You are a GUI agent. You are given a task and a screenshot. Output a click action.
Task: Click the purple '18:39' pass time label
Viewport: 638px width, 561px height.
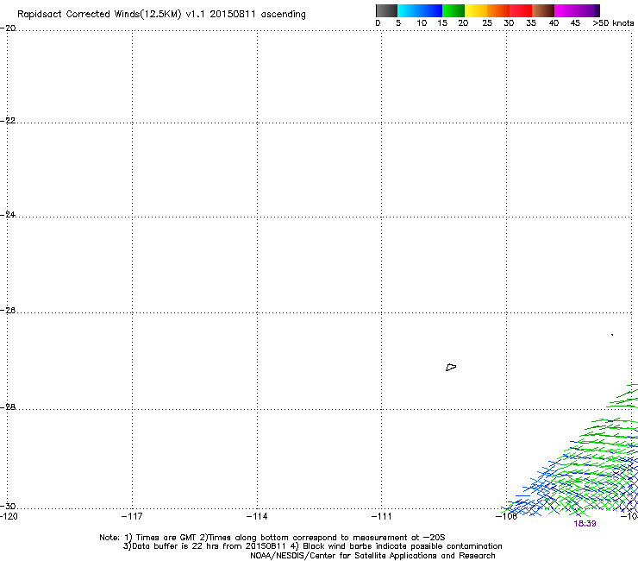pos(585,524)
